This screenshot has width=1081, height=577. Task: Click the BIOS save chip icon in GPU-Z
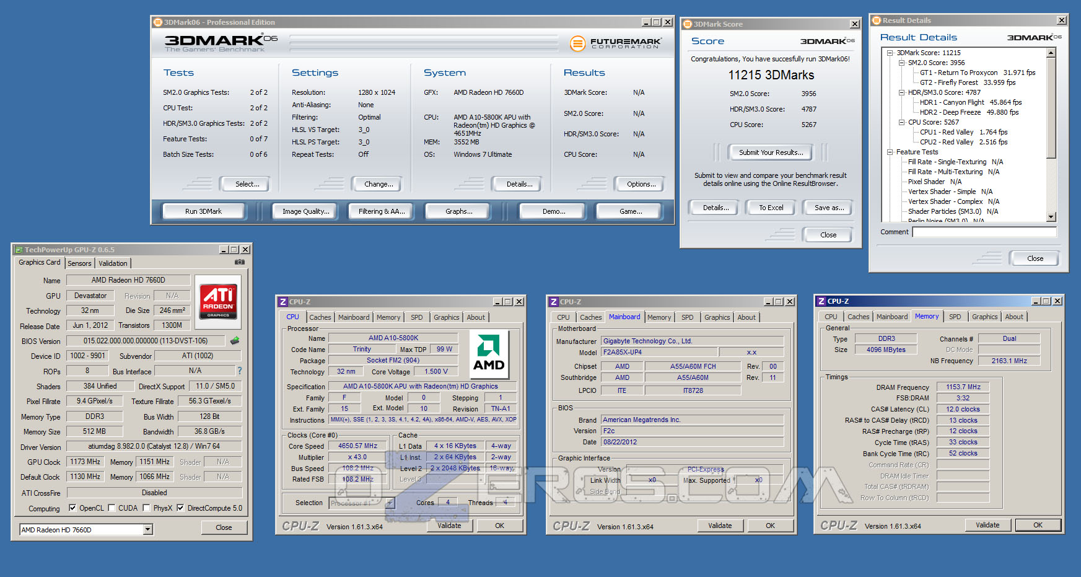pos(235,340)
